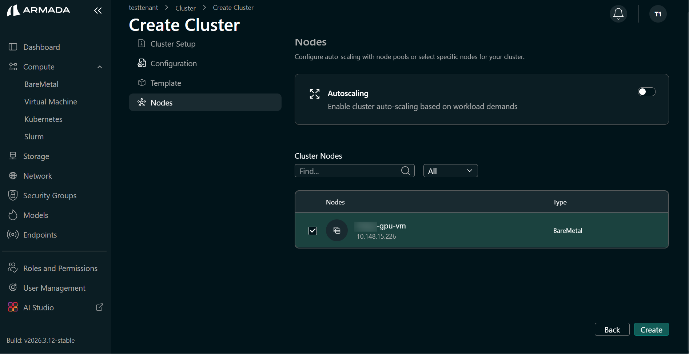Viewport: 689px width, 354px height.
Task: Click the Network globe icon
Action: click(13, 176)
